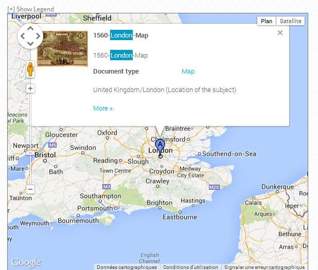Screen dimensions: 318x270
Task: Click the English Channel label
Action: pos(150,258)
